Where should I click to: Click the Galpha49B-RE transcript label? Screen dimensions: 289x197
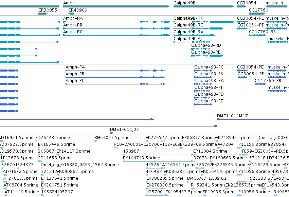(x=206, y=52)
